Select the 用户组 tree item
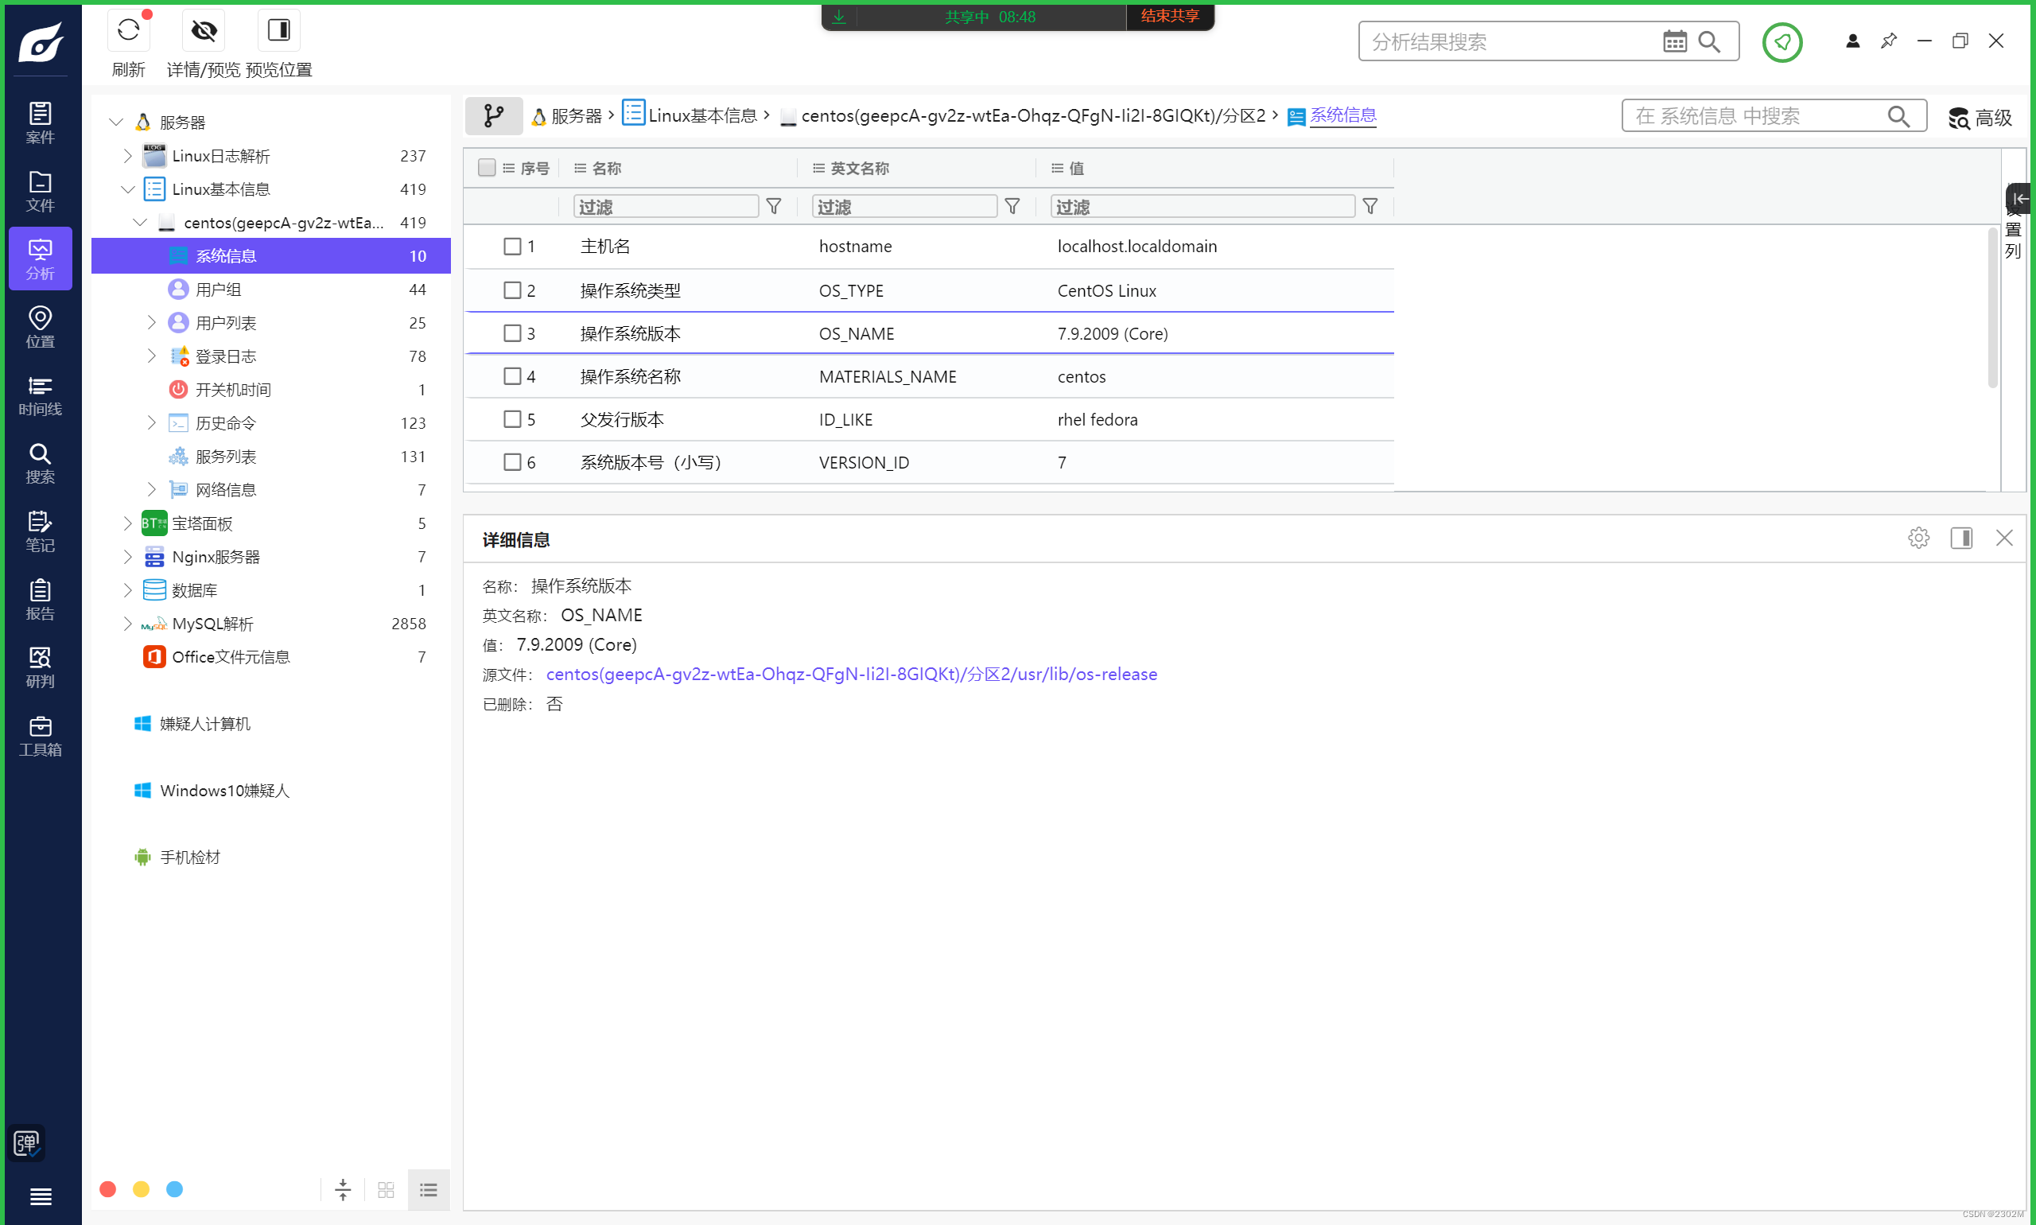This screenshot has height=1225, width=2036. point(218,290)
